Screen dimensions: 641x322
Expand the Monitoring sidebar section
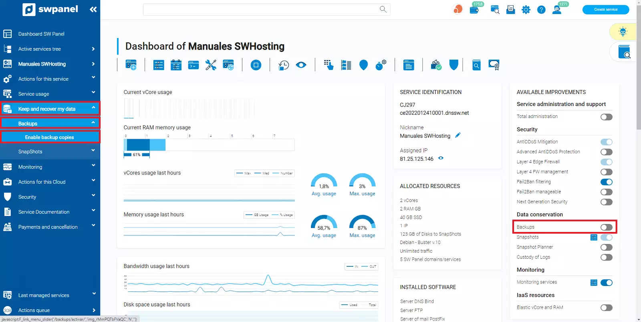(x=50, y=167)
